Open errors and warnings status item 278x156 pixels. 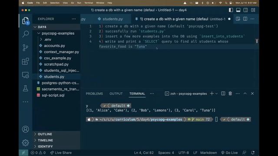pos(38,153)
